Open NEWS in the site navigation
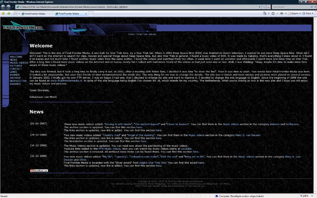This screenshot has width=317, height=198. 13,60
